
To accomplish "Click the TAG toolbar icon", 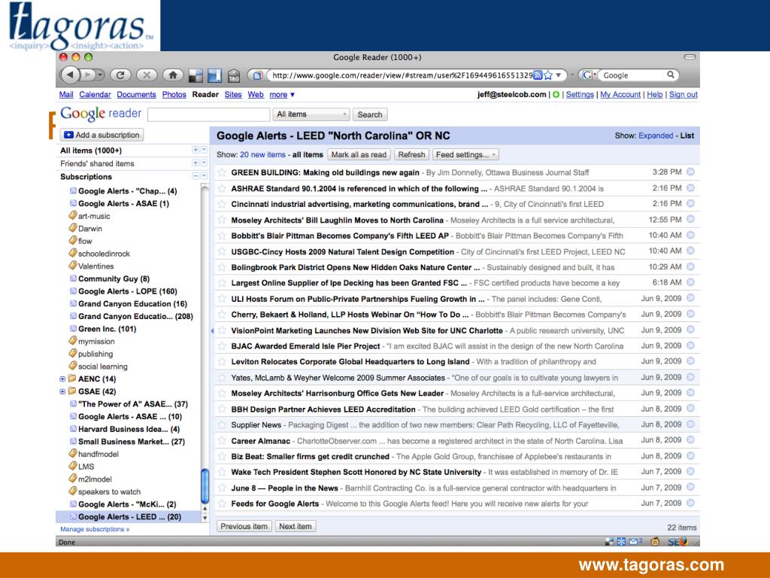I will (x=234, y=76).
